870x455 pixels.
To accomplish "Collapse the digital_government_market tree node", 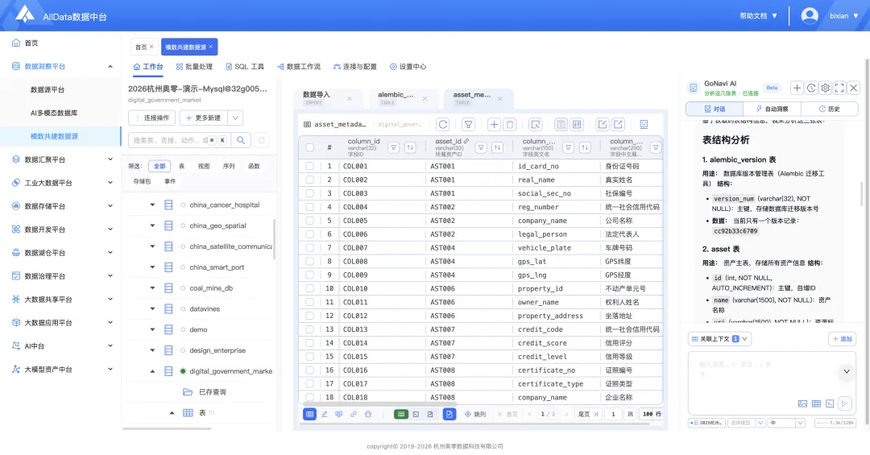I will [152, 371].
